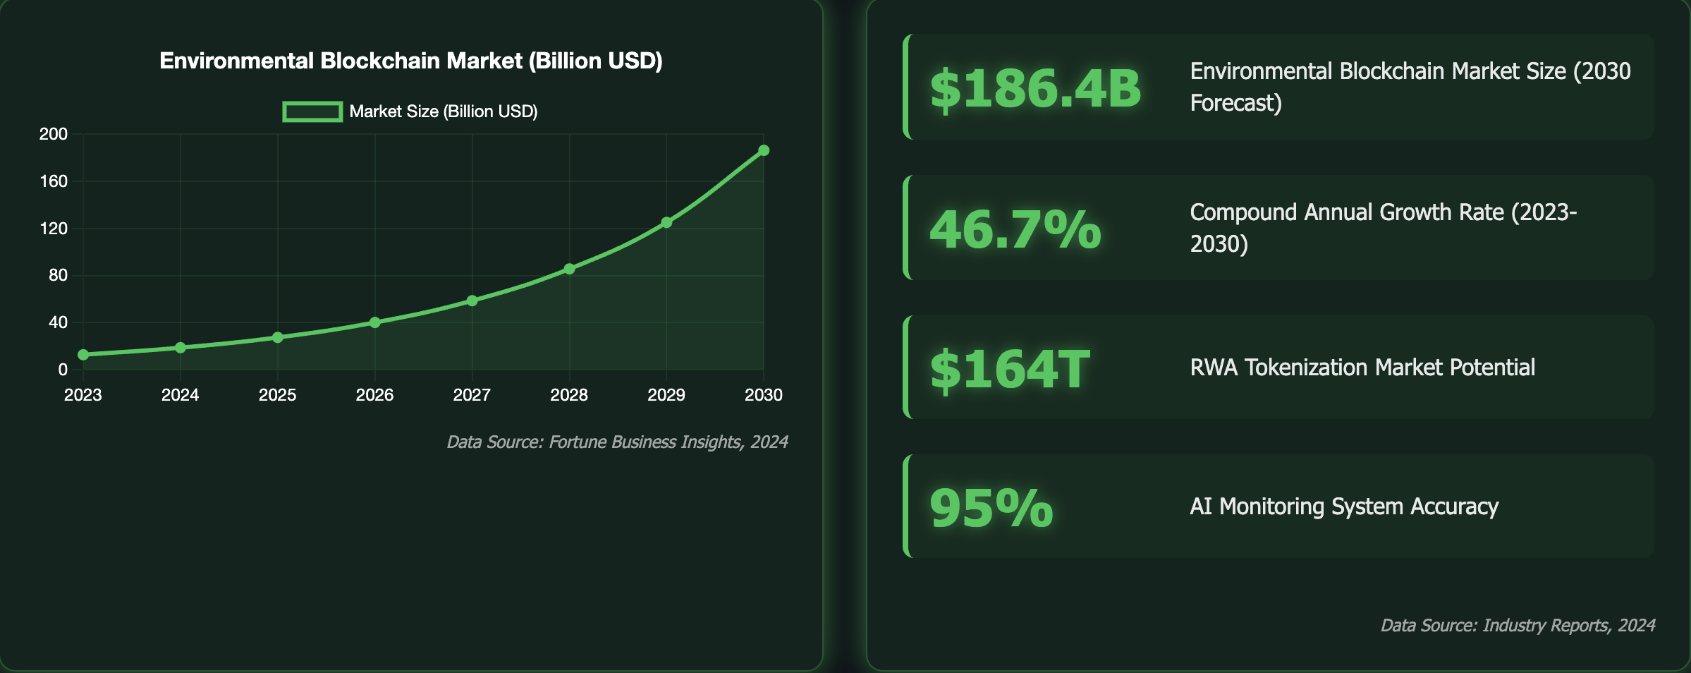The image size is (1691, 673).
Task: Click the $164T tokenization figure
Action: (x=1010, y=369)
